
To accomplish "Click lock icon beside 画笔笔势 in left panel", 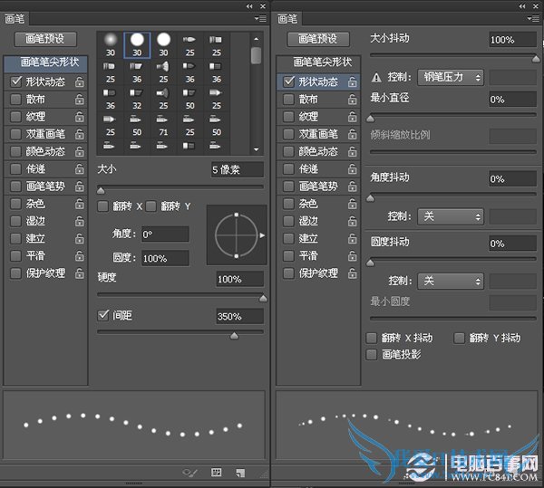I will click(80, 187).
